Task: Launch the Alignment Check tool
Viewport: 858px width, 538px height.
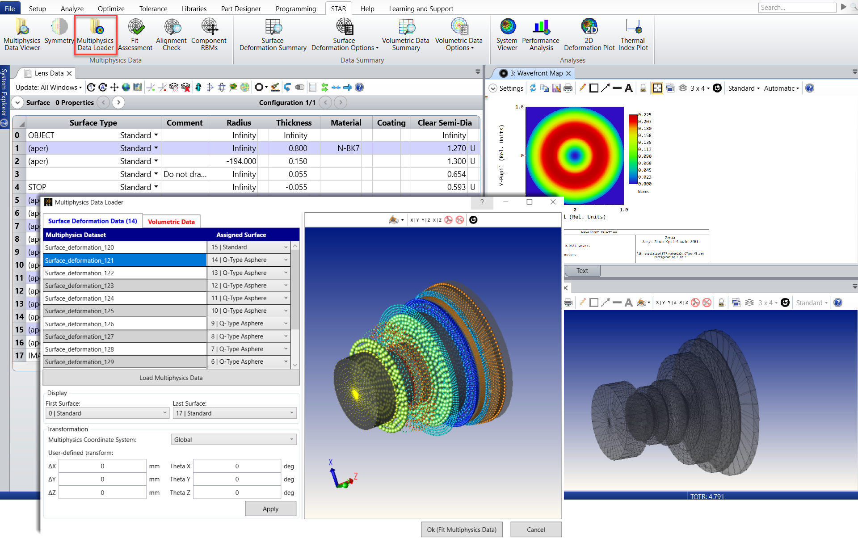Action: point(172,35)
